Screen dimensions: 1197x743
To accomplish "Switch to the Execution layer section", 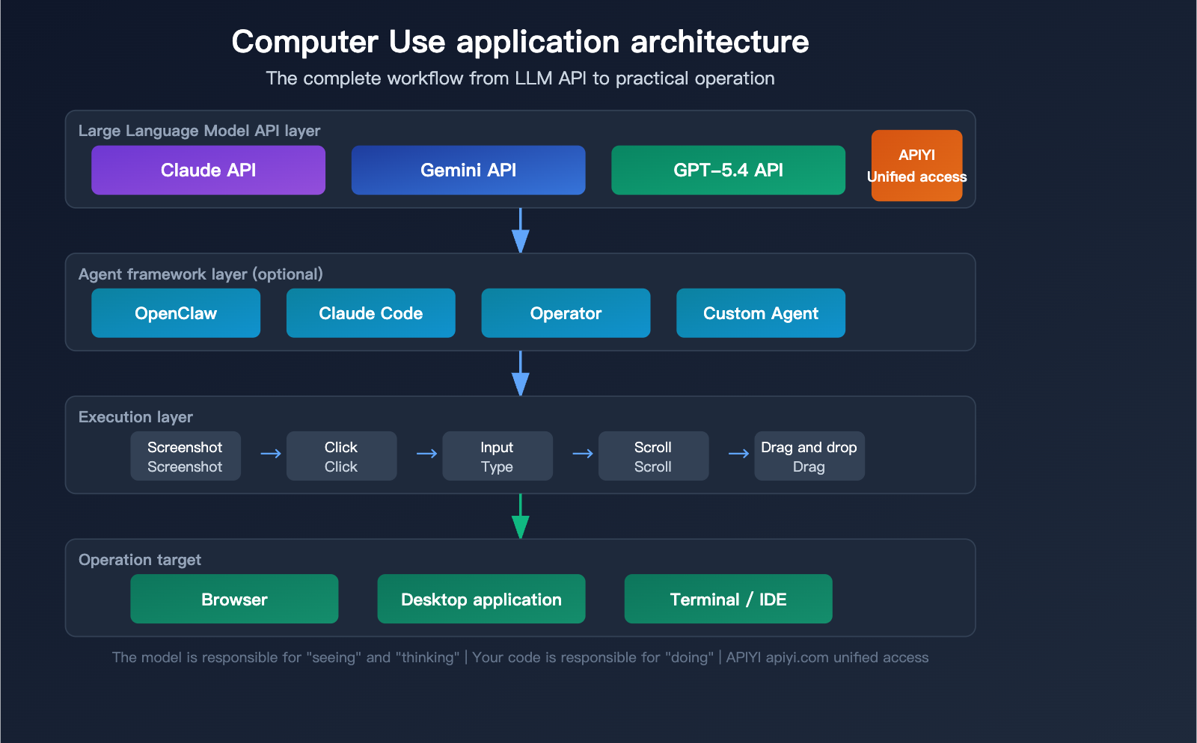I will [135, 417].
